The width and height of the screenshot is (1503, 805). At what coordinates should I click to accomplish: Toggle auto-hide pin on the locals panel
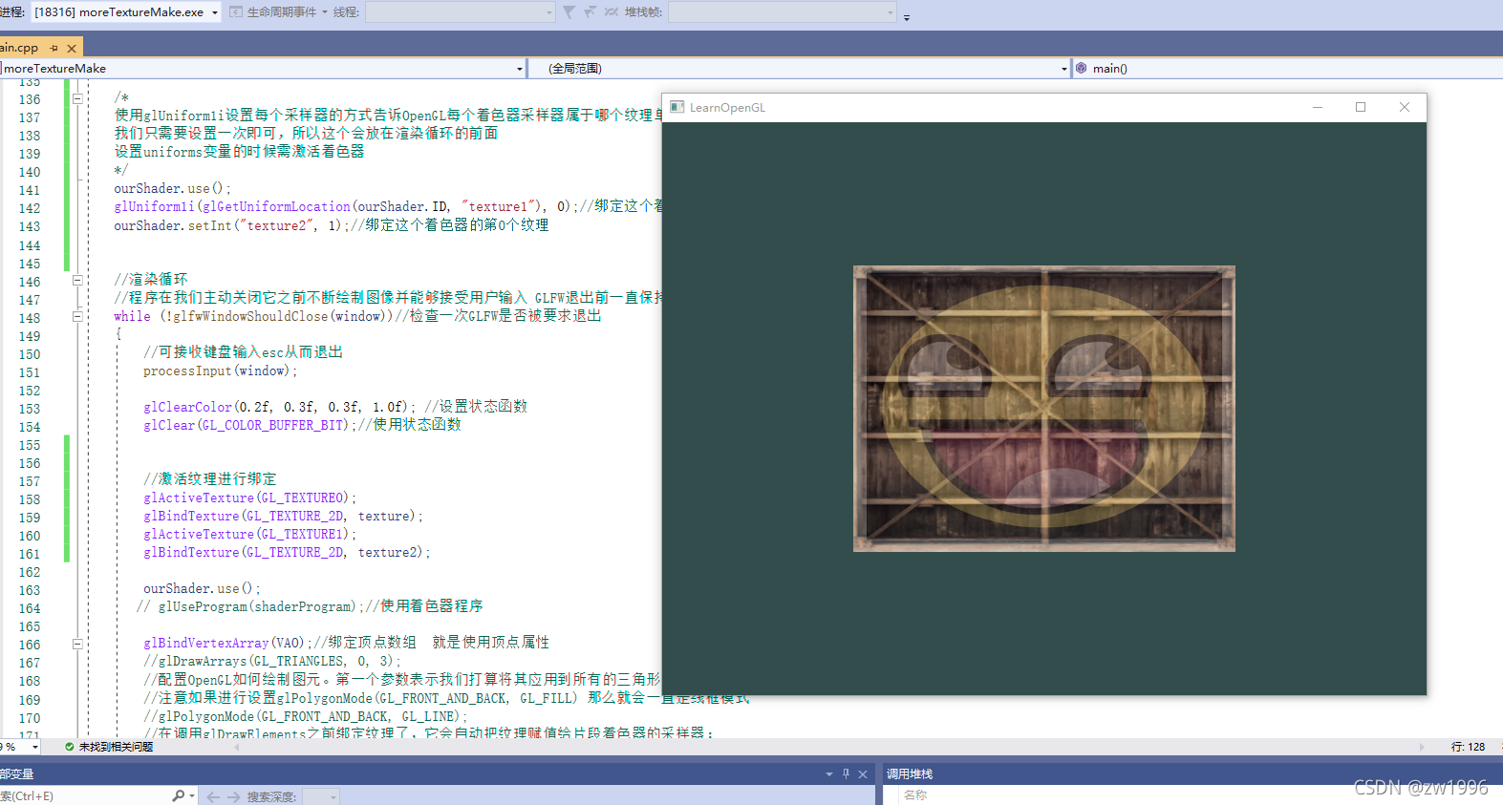click(846, 774)
